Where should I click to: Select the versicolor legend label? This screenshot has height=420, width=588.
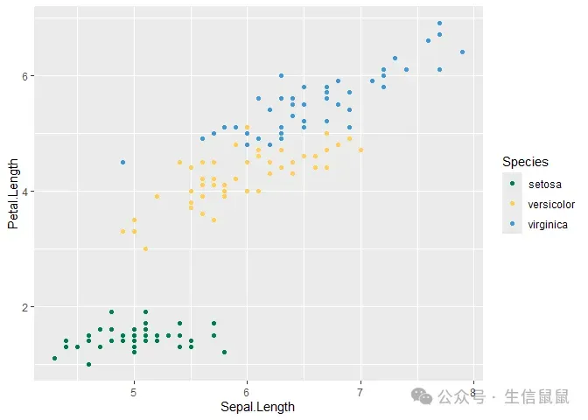(x=551, y=205)
